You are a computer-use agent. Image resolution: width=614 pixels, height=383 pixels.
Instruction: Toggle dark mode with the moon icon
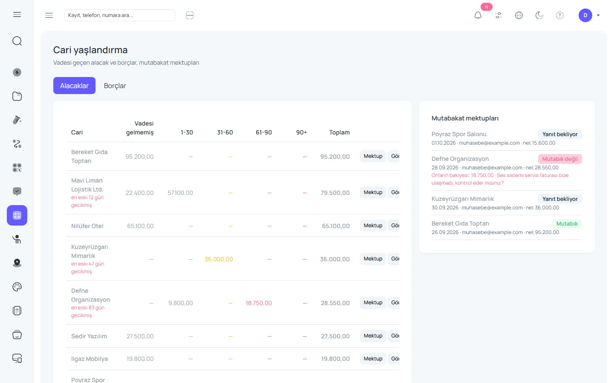tap(539, 15)
